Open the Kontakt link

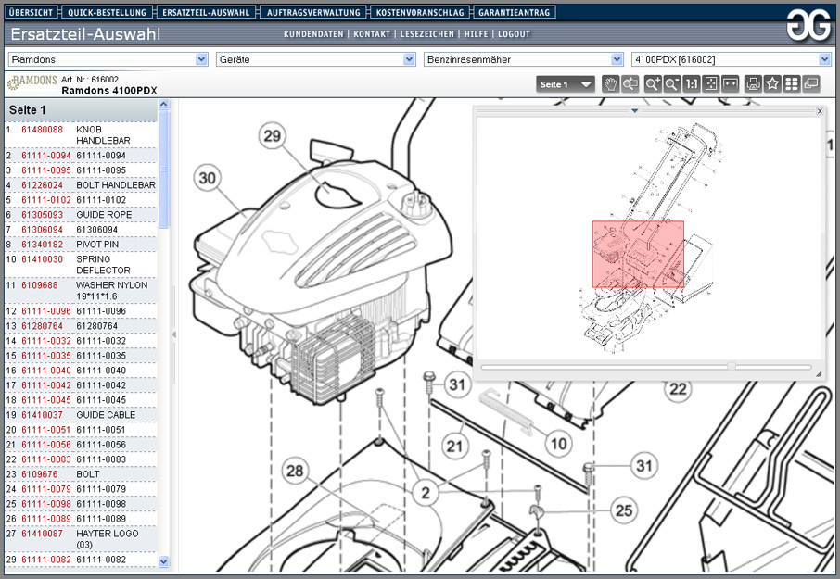[x=372, y=33]
